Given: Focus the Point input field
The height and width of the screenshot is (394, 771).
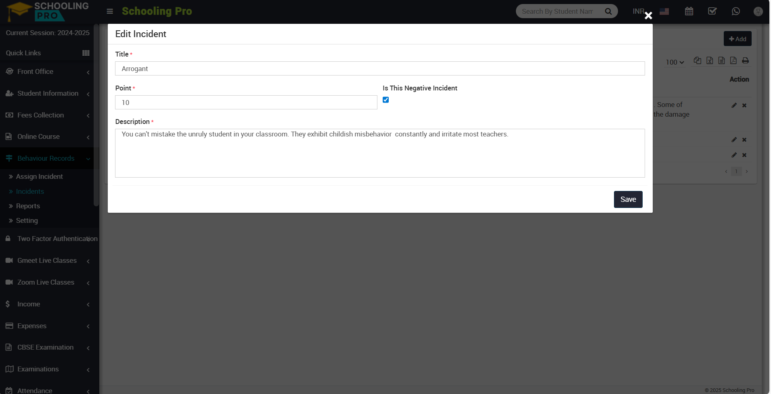Looking at the screenshot, I should 246,103.
